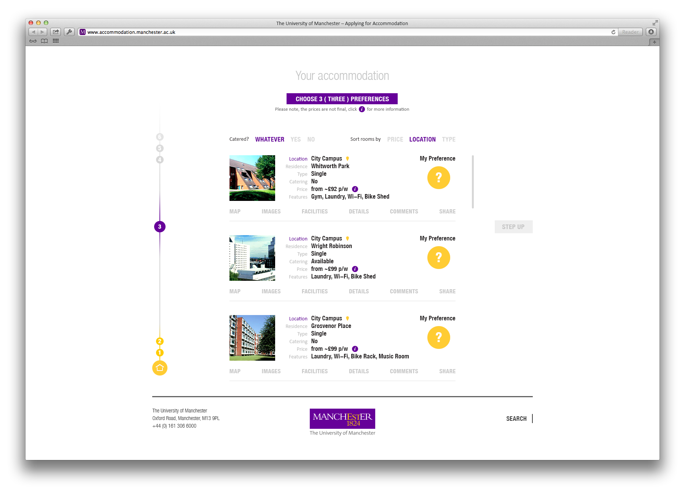Select NO for catered filter

(311, 140)
